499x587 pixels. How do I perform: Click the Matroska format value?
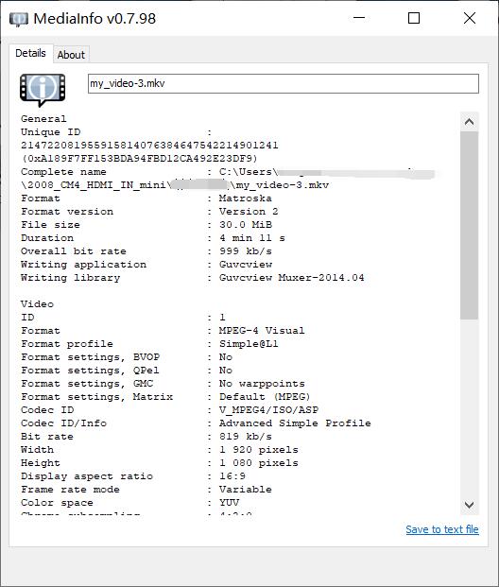click(x=246, y=199)
